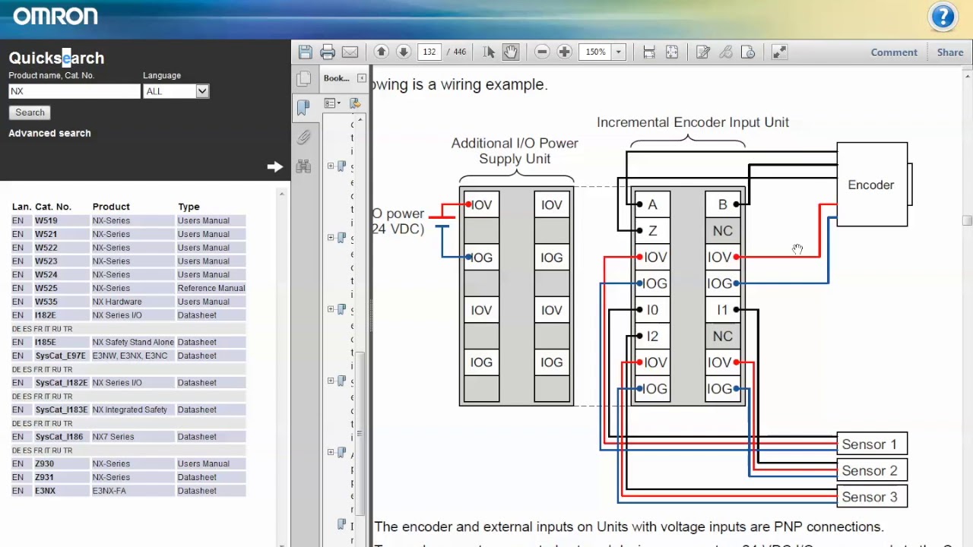Collapse the Bookmarks pane with the arrow
Viewport: 973px width, 547px height.
(x=362, y=78)
